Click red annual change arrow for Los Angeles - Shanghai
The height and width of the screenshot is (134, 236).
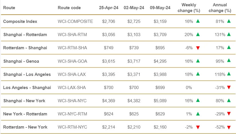pos(229,87)
